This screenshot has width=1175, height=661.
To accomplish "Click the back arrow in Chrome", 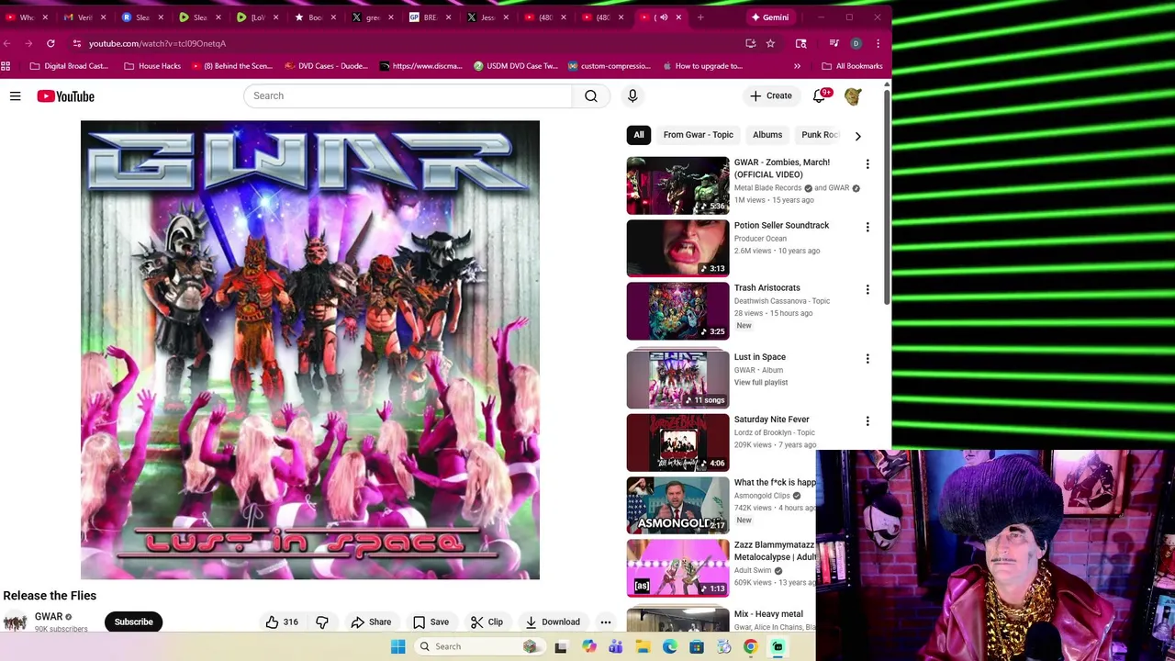I will pyautogui.click(x=7, y=43).
